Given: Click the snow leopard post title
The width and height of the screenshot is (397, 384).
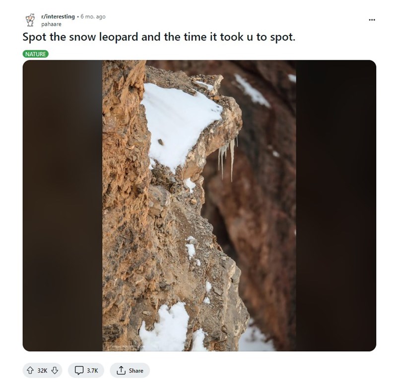Looking at the screenshot, I should (159, 37).
